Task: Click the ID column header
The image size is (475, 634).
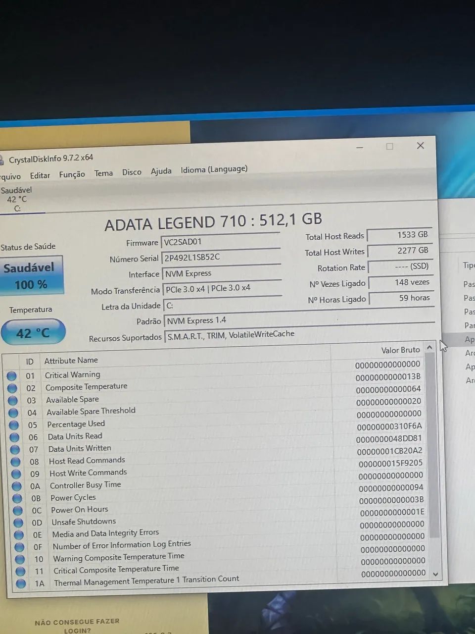Action: (30, 362)
